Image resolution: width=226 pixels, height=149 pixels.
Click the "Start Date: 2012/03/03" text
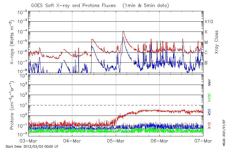tap(32, 146)
